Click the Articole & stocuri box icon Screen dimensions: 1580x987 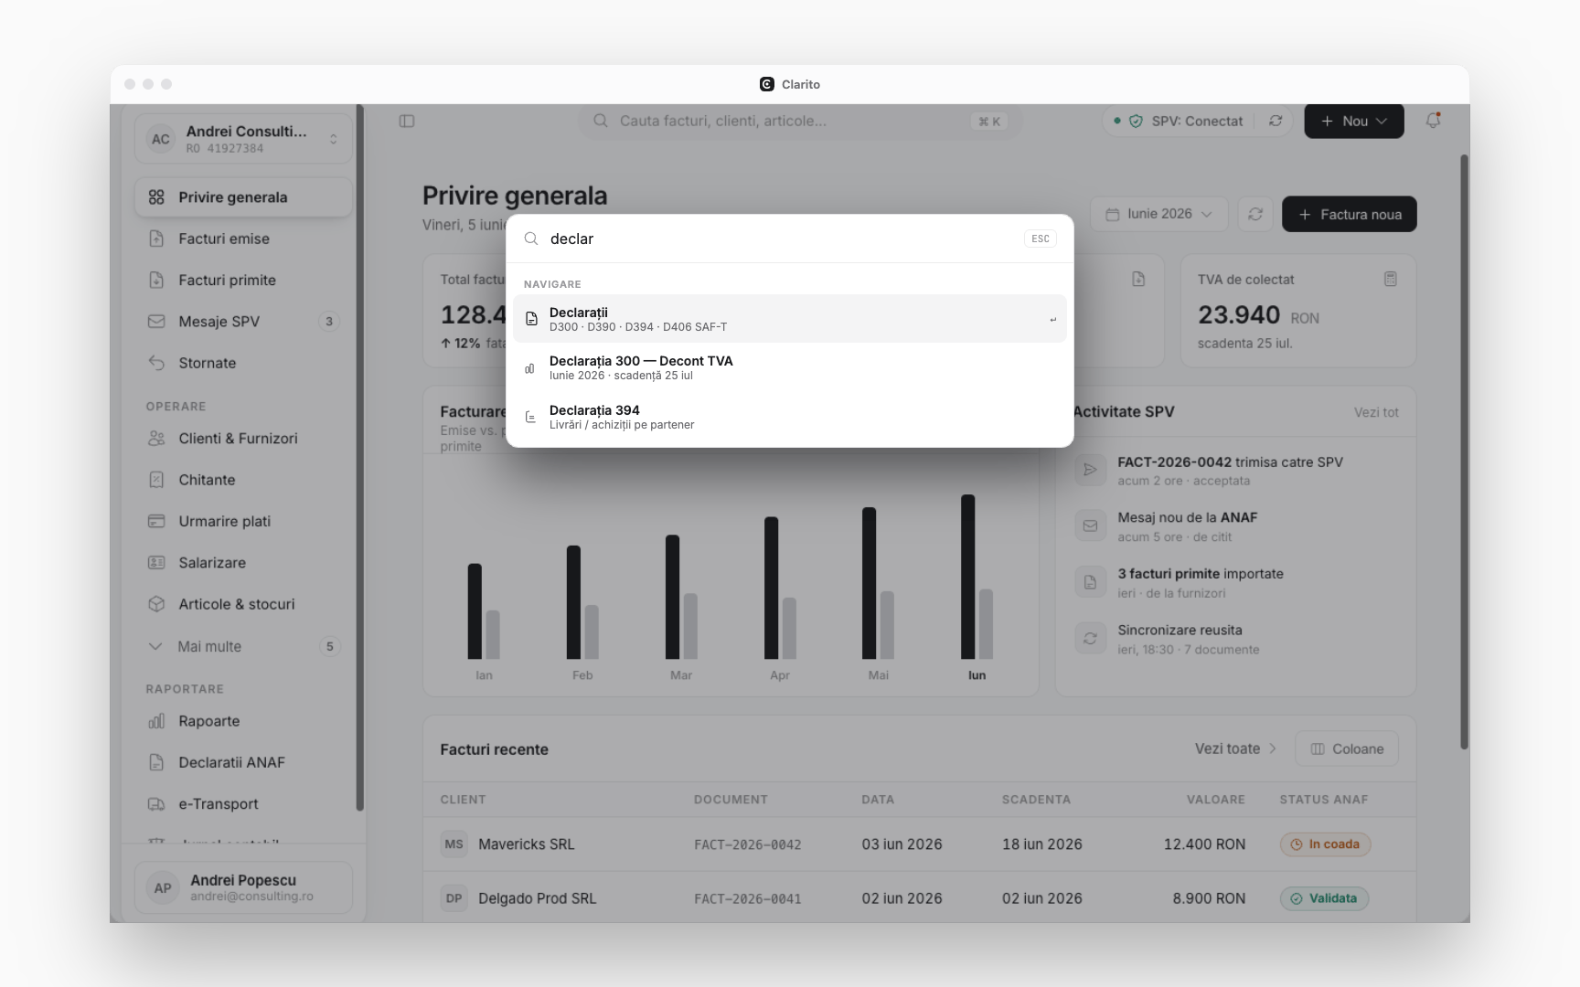click(156, 604)
